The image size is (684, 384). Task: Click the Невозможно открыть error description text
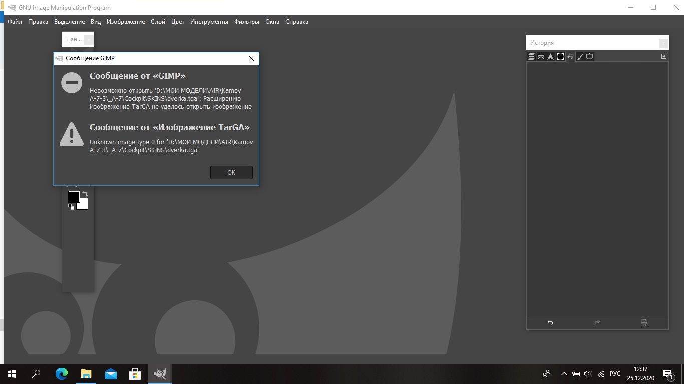[171, 99]
